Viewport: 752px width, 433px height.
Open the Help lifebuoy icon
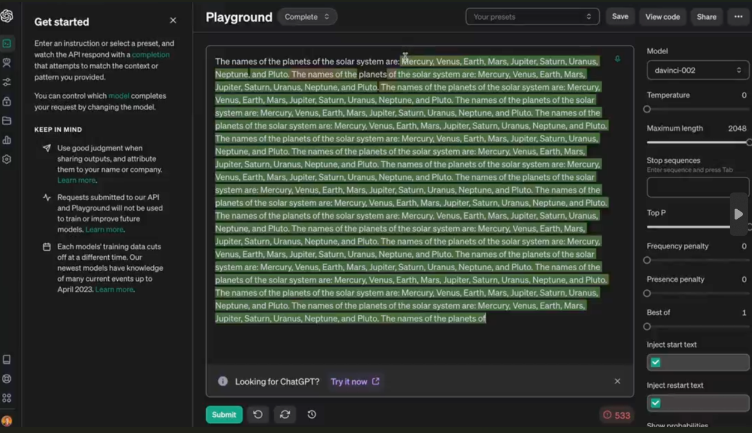7,379
